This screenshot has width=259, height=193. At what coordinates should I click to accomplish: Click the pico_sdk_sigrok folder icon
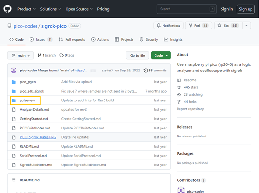pos(14,91)
